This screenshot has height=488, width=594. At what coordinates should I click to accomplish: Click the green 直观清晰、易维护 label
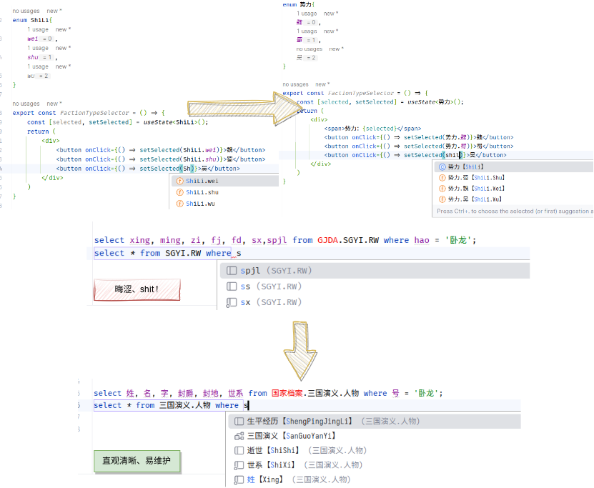(137, 461)
